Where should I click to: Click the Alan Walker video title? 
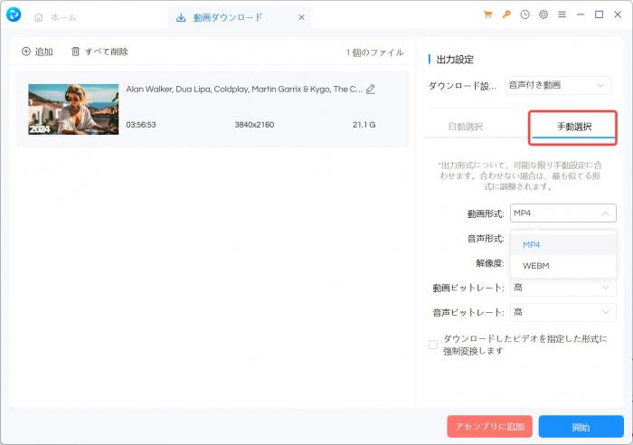(244, 90)
